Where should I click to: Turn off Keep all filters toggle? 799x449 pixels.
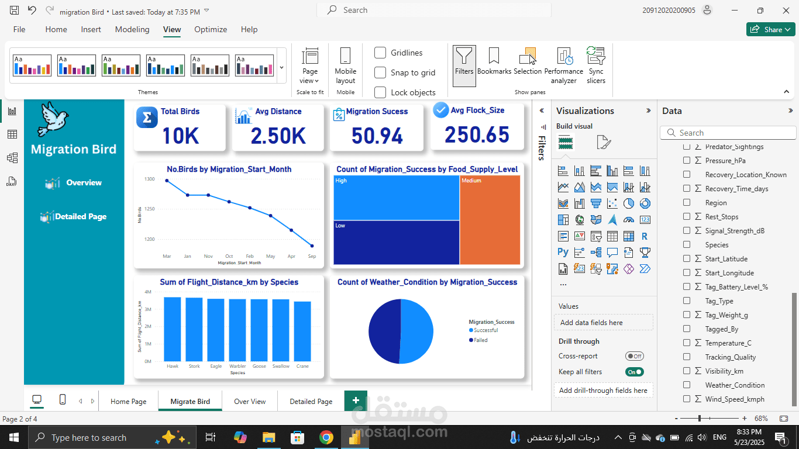[x=634, y=372]
